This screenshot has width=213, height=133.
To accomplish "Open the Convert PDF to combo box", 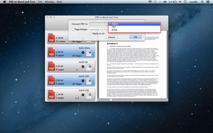I will 99,24.
